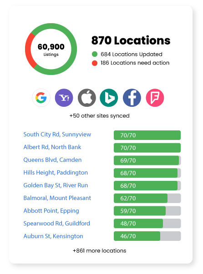Open Albert Rd, North Bank link
The height and width of the screenshot is (274, 203).
point(52,147)
